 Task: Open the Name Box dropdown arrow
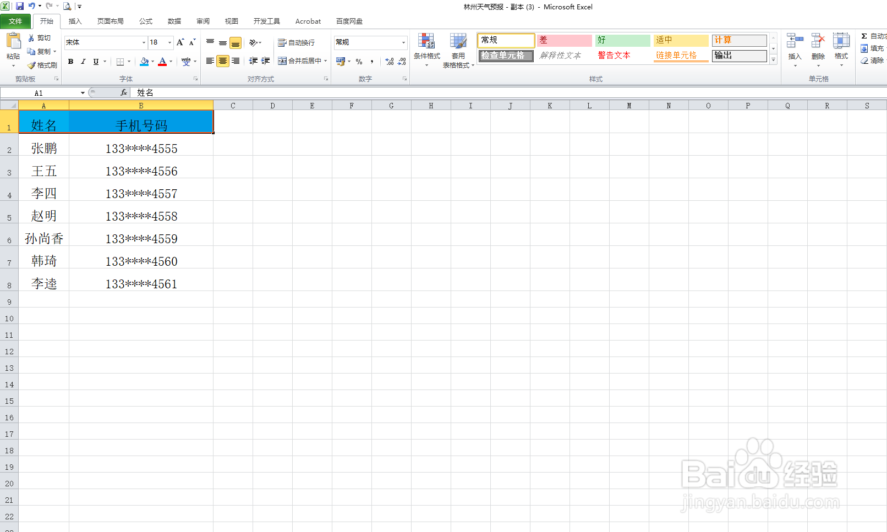coord(83,93)
